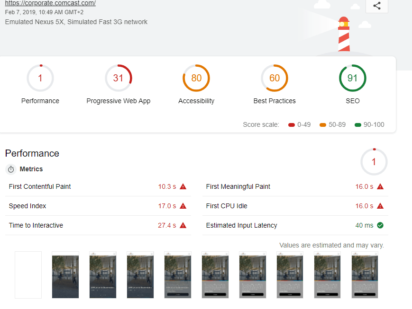
Task: Expand the First Contentful Paint metric row
Action: point(40,186)
